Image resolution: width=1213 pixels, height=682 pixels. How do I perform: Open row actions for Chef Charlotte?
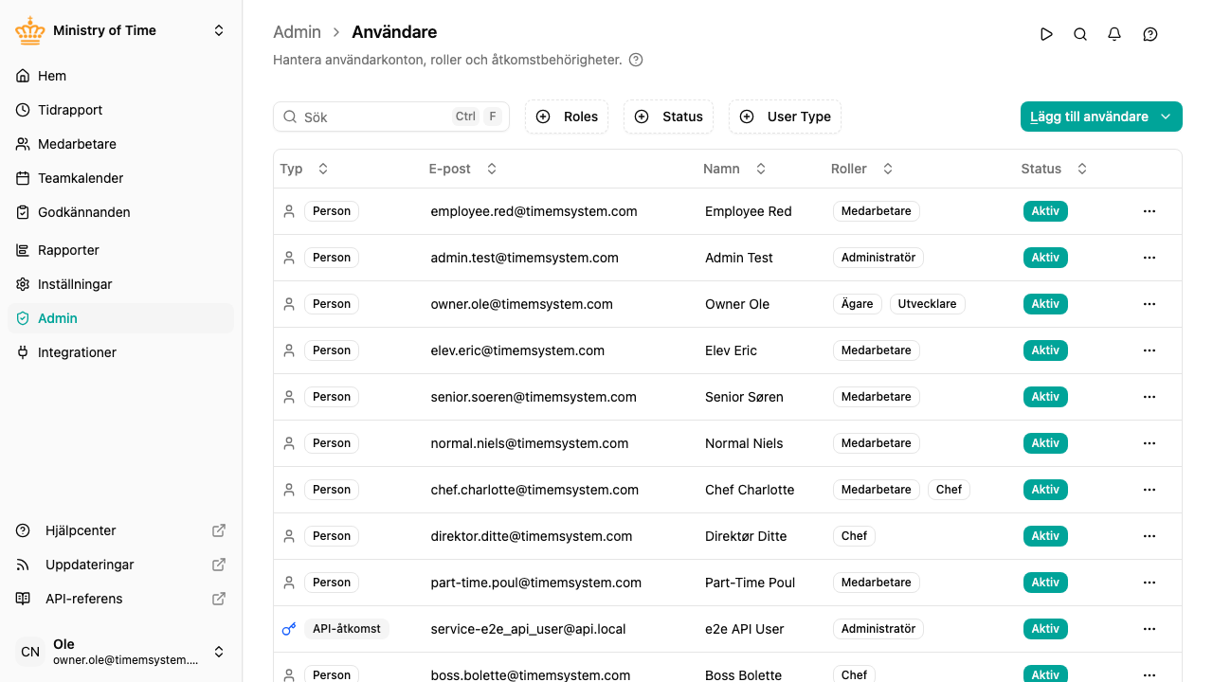pos(1150,490)
